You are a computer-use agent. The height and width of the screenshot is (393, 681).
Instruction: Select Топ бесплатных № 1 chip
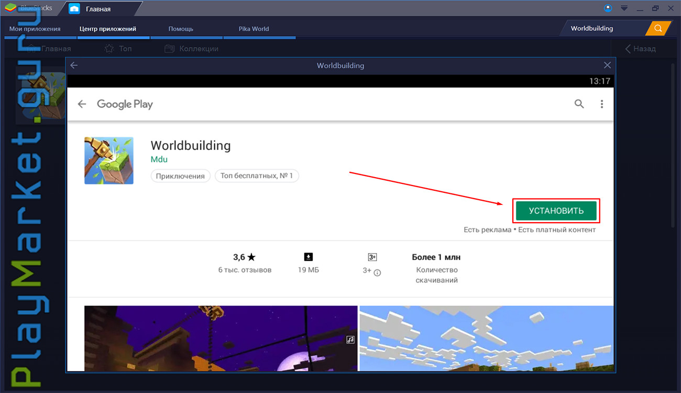(257, 176)
